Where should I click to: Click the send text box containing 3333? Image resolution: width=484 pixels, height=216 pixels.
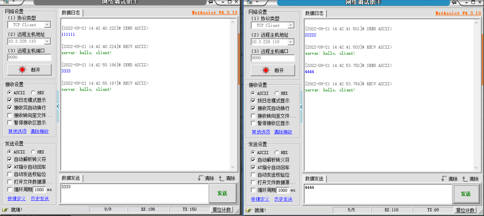134,193
